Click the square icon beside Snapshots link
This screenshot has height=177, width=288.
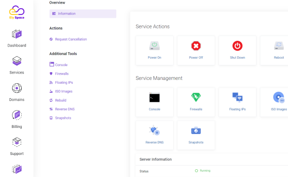click(51, 118)
